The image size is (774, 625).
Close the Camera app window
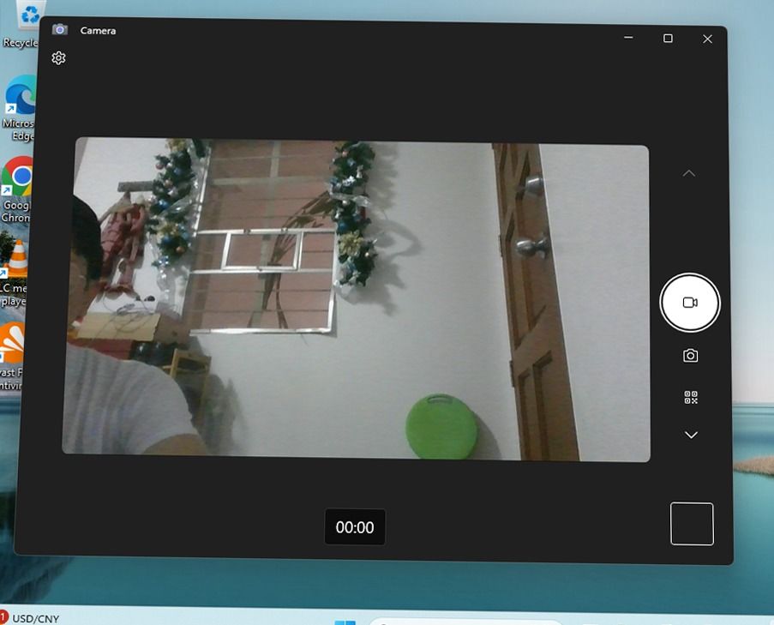pos(707,39)
